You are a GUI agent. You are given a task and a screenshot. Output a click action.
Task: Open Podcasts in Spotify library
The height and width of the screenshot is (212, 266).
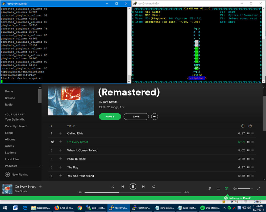tap(11, 166)
